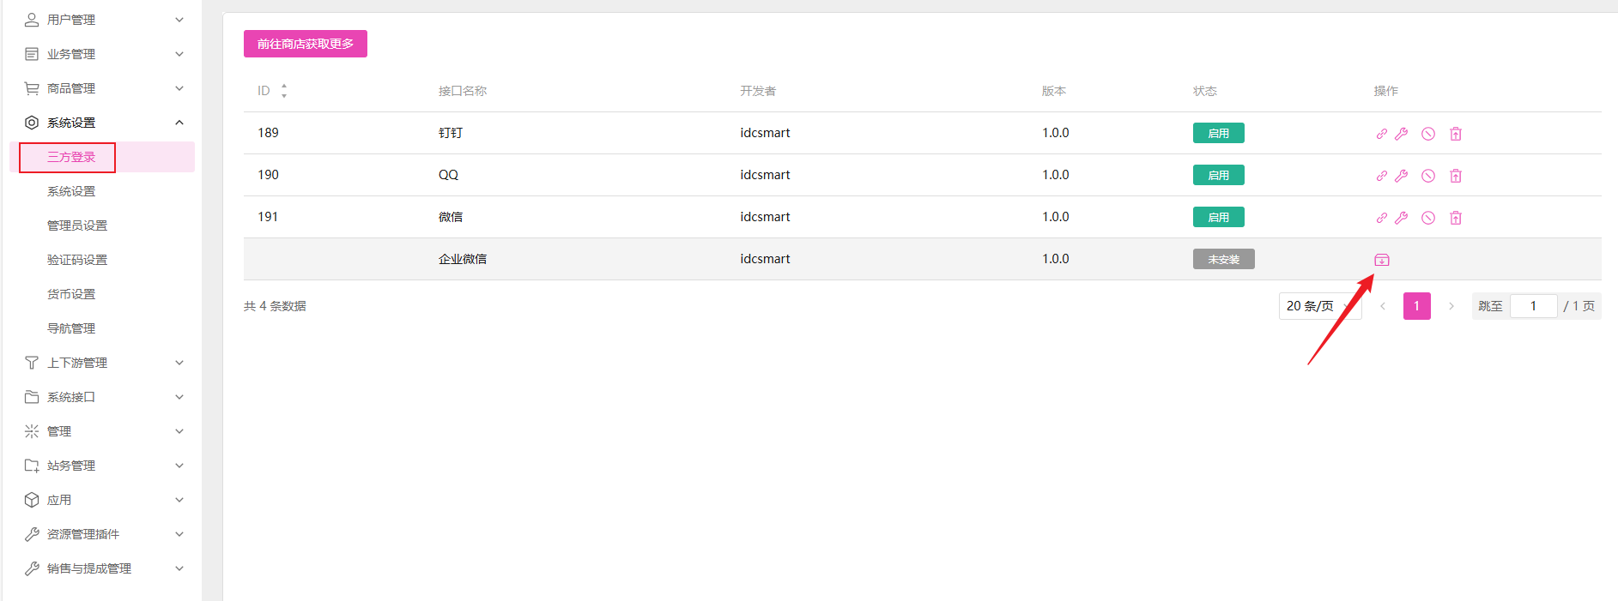Expand the 上下游管理 menu

103,363
